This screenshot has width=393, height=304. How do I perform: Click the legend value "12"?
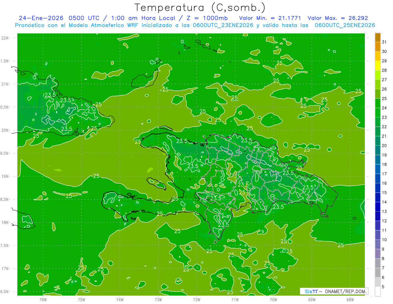[384, 221]
